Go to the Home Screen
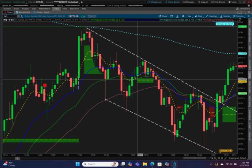 pos(172,2)
